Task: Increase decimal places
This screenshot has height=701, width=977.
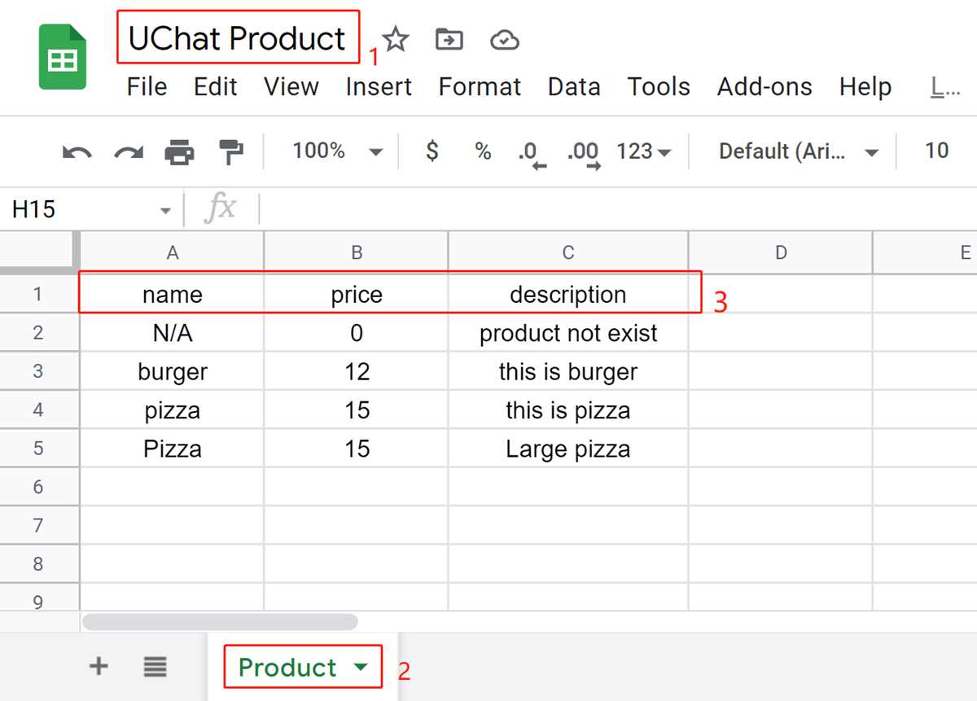Action: tap(583, 153)
